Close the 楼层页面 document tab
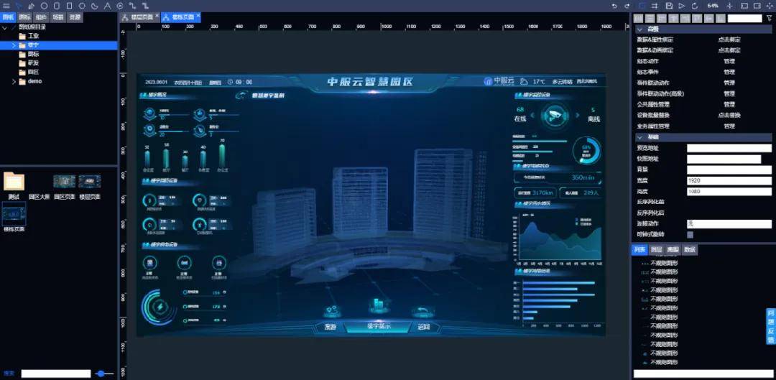776x380 pixels. pyautogui.click(x=157, y=16)
